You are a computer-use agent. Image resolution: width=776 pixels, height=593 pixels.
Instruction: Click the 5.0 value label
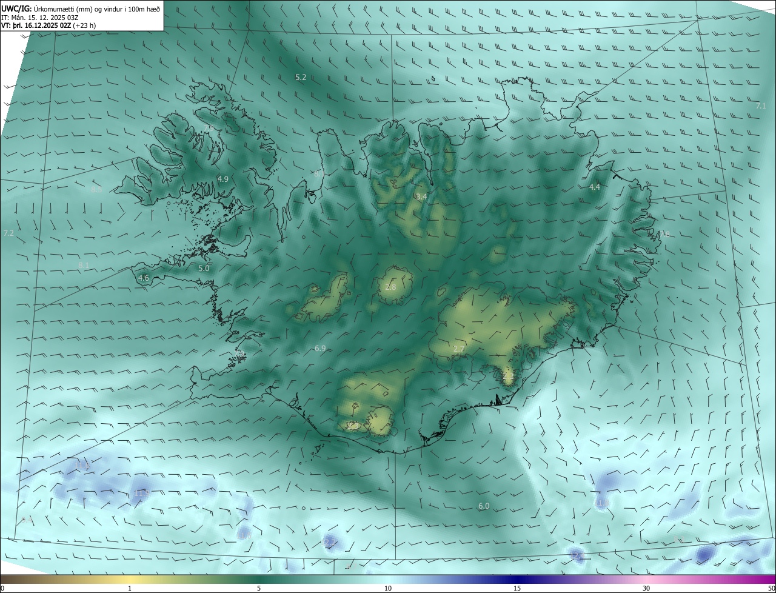click(204, 268)
